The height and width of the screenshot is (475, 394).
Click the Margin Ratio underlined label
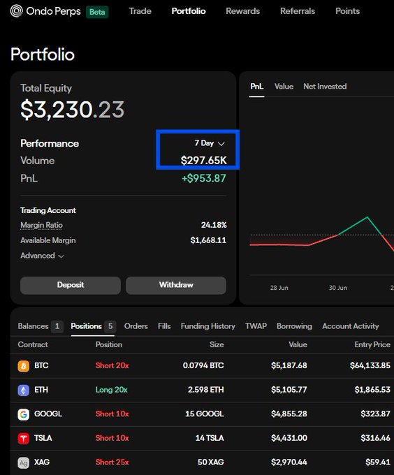pyautogui.click(x=41, y=225)
